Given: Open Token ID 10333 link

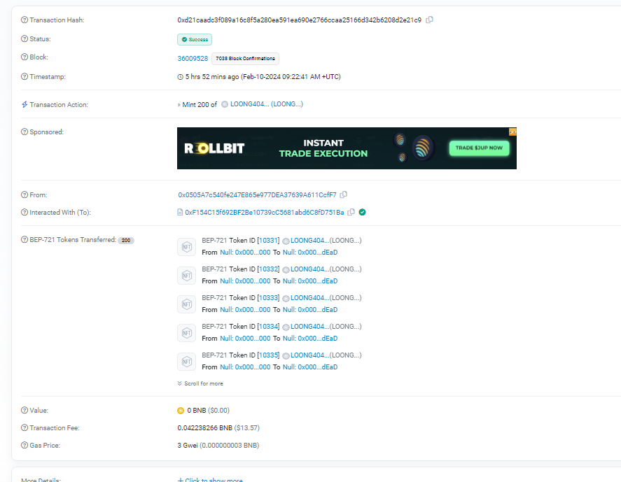Looking at the screenshot, I should click(269, 297).
